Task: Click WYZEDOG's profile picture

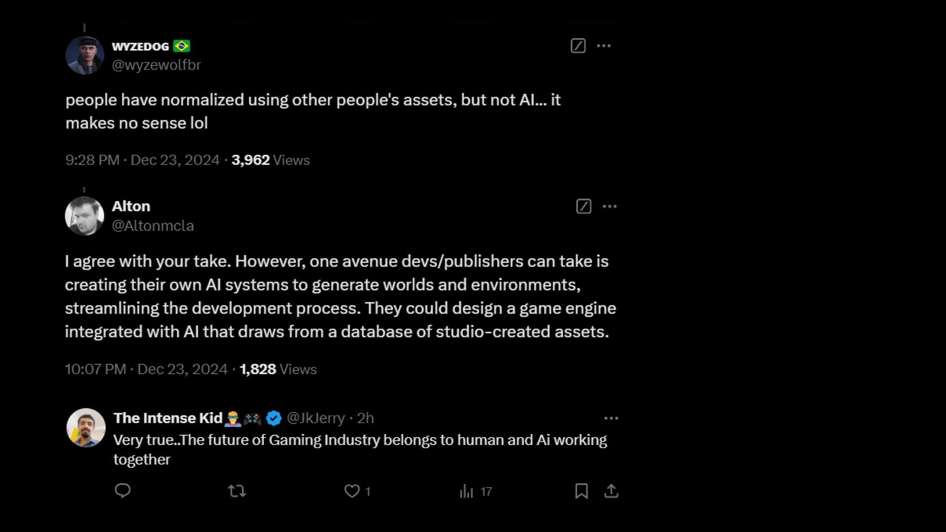Action: [84, 55]
